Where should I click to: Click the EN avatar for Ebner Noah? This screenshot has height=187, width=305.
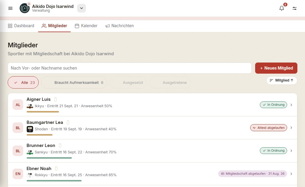pos(18,174)
